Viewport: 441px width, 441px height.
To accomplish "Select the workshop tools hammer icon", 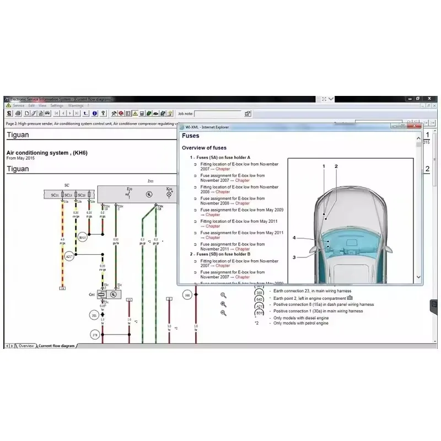I will click(114, 114).
